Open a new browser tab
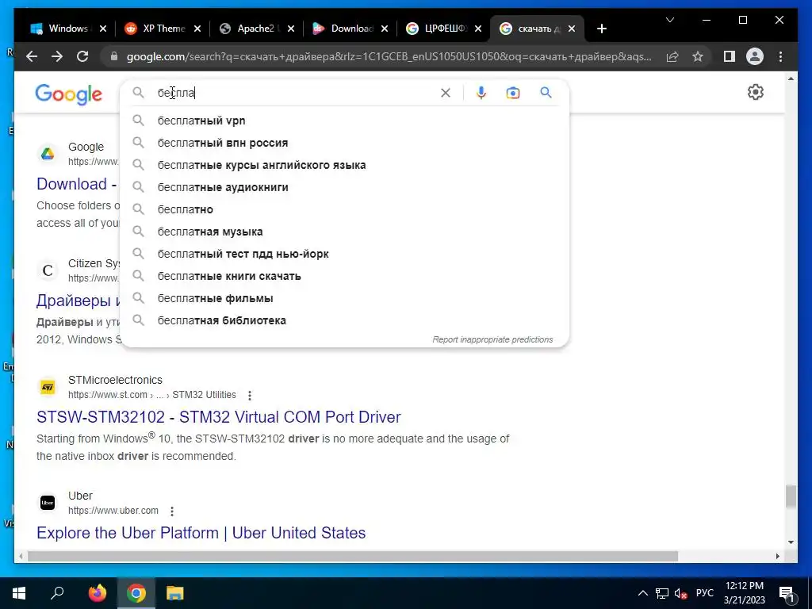812x609 pixels. click(x=601, y=29)
